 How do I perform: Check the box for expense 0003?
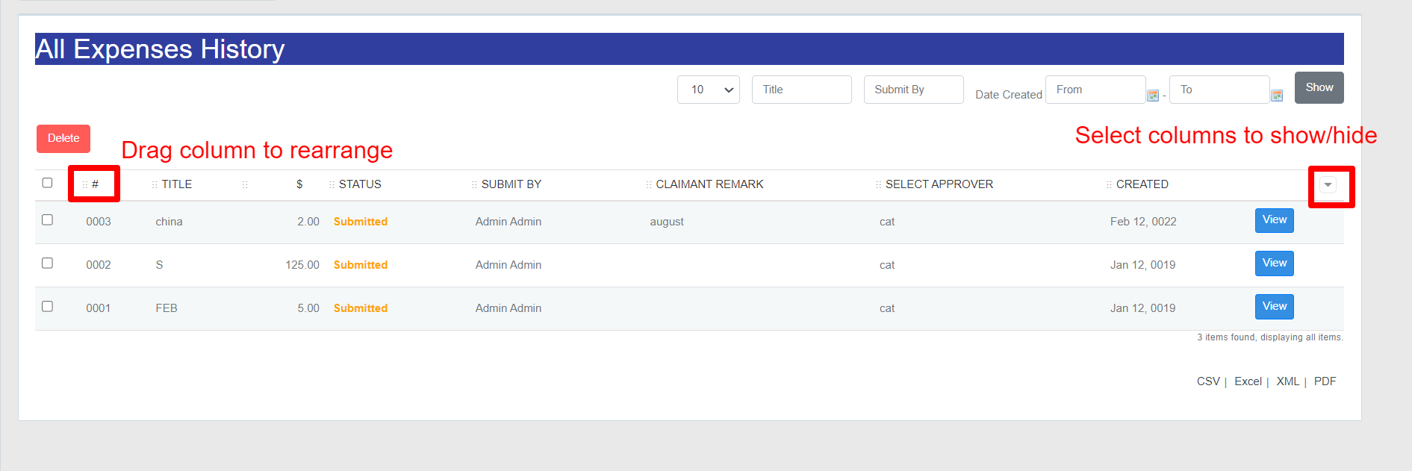(x=47, y=220)
